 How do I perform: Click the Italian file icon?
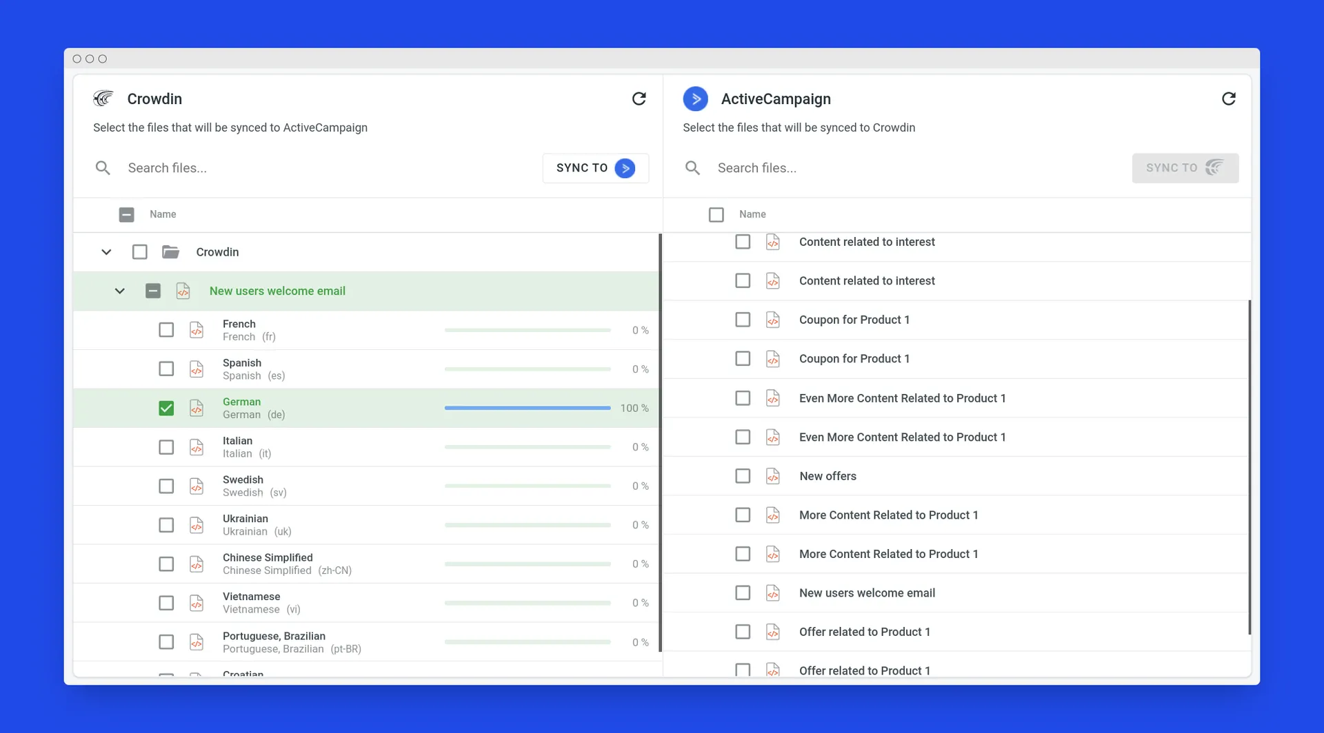[197, 447]
